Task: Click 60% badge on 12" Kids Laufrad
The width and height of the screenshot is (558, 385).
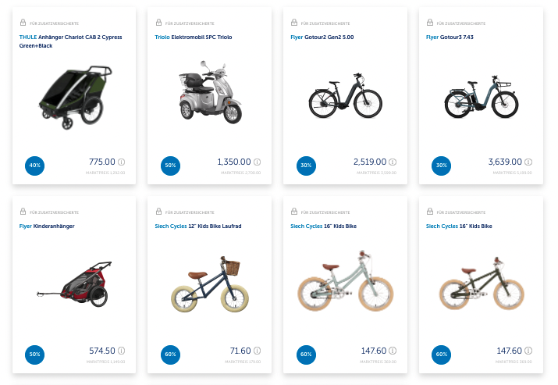Action: click(x=171, y=355)
